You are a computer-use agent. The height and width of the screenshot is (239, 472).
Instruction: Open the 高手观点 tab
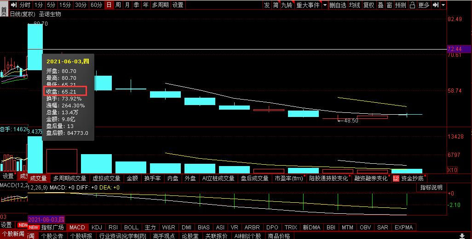point(164,236)
